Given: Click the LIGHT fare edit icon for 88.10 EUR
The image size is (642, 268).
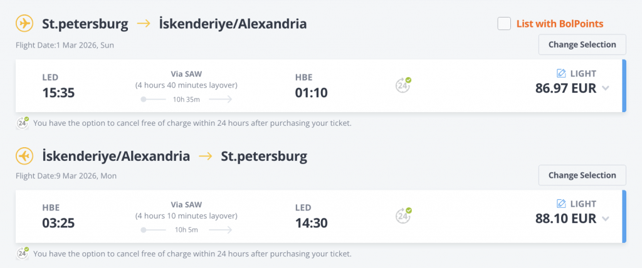Looking at the screenshot, I should coord(561,204).
